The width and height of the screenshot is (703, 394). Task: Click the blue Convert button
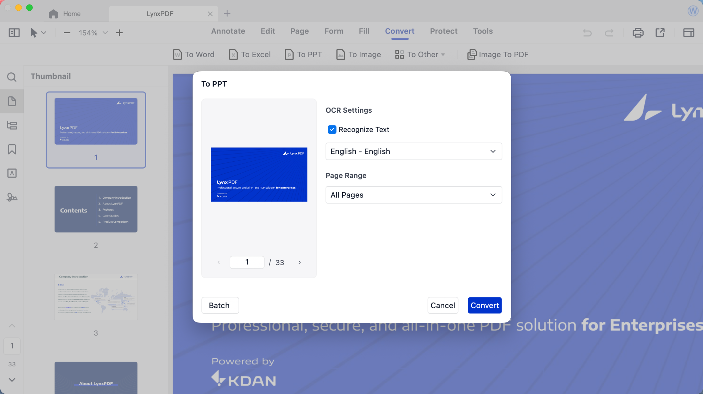[x=484, y=305]
